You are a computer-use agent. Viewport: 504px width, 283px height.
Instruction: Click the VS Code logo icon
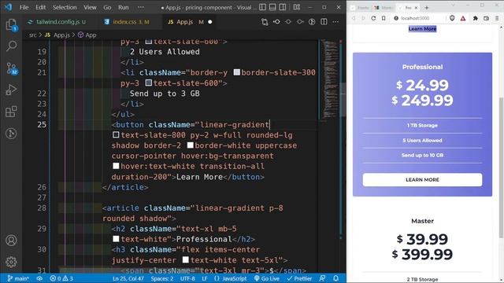coord(8,7)
